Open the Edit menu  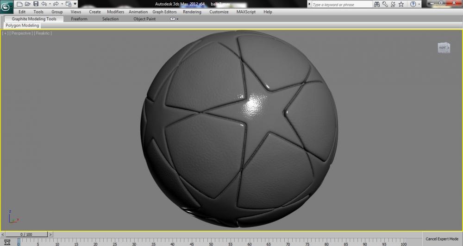(x=22, y=12)
